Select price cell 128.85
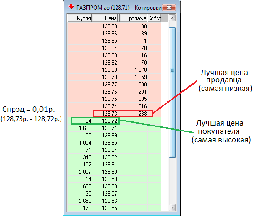253x216 pixels. pos(106,41)
